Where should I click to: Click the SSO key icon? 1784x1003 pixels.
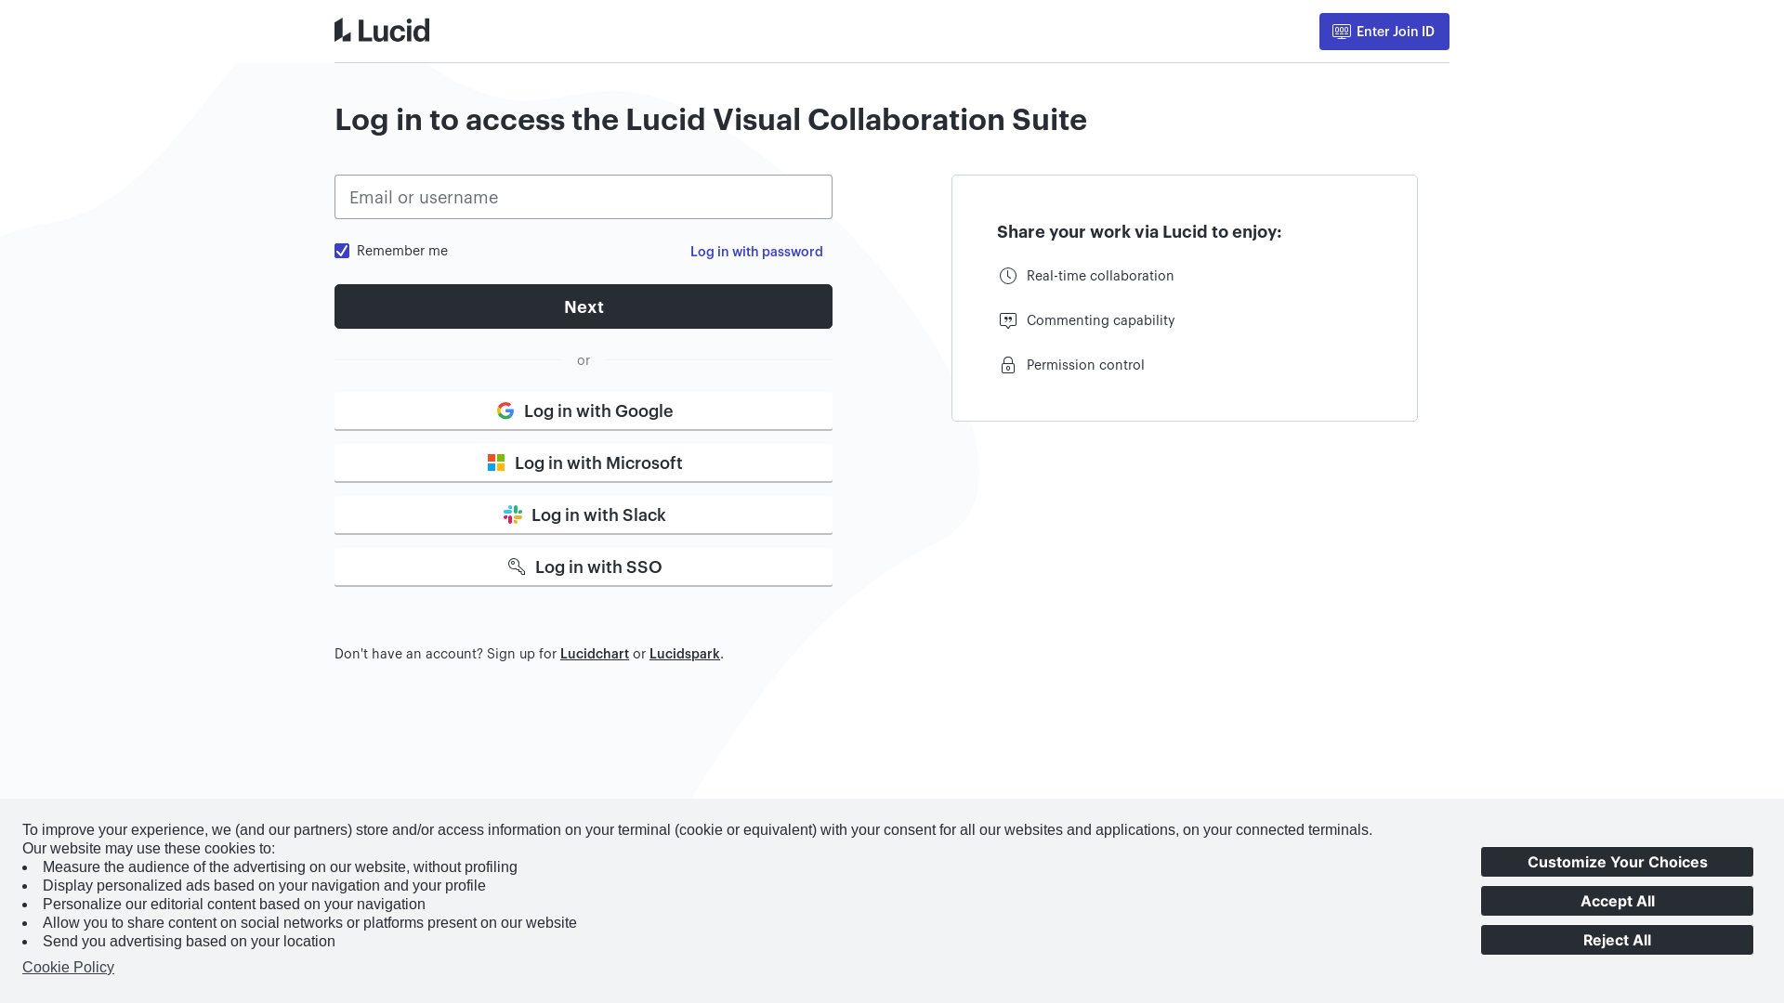(517, 567)
